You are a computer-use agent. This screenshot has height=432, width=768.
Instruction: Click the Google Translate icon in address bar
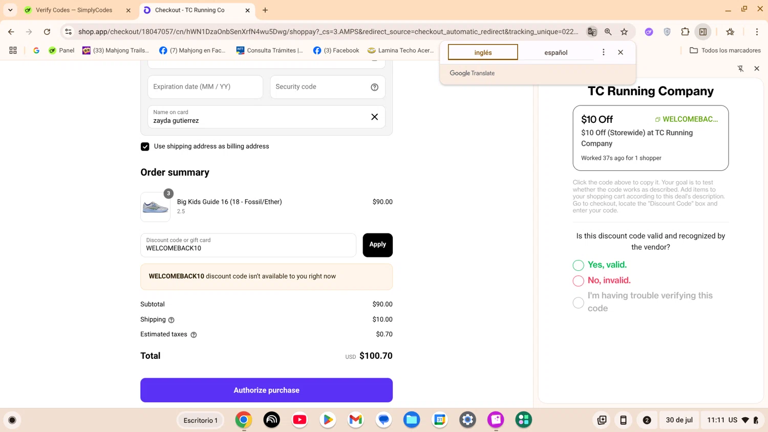[x=592, y=32]
